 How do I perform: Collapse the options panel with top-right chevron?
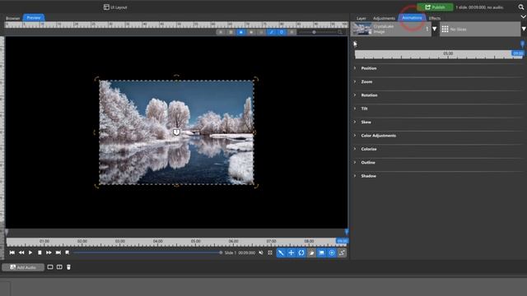pyautogui.click(x=524, y=16)
